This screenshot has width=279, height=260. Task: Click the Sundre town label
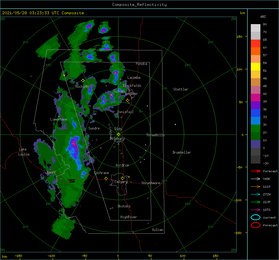point(94,128)
